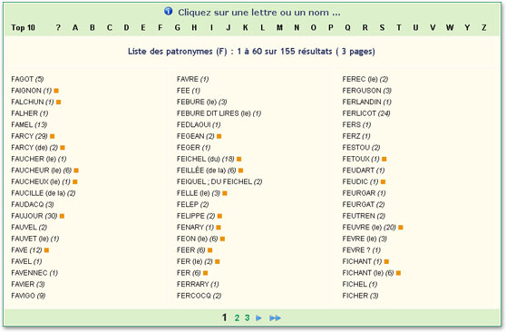Open the FERLICOT surname entry

coord(366,113)
